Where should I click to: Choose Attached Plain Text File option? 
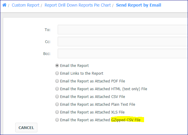[57, 104]
